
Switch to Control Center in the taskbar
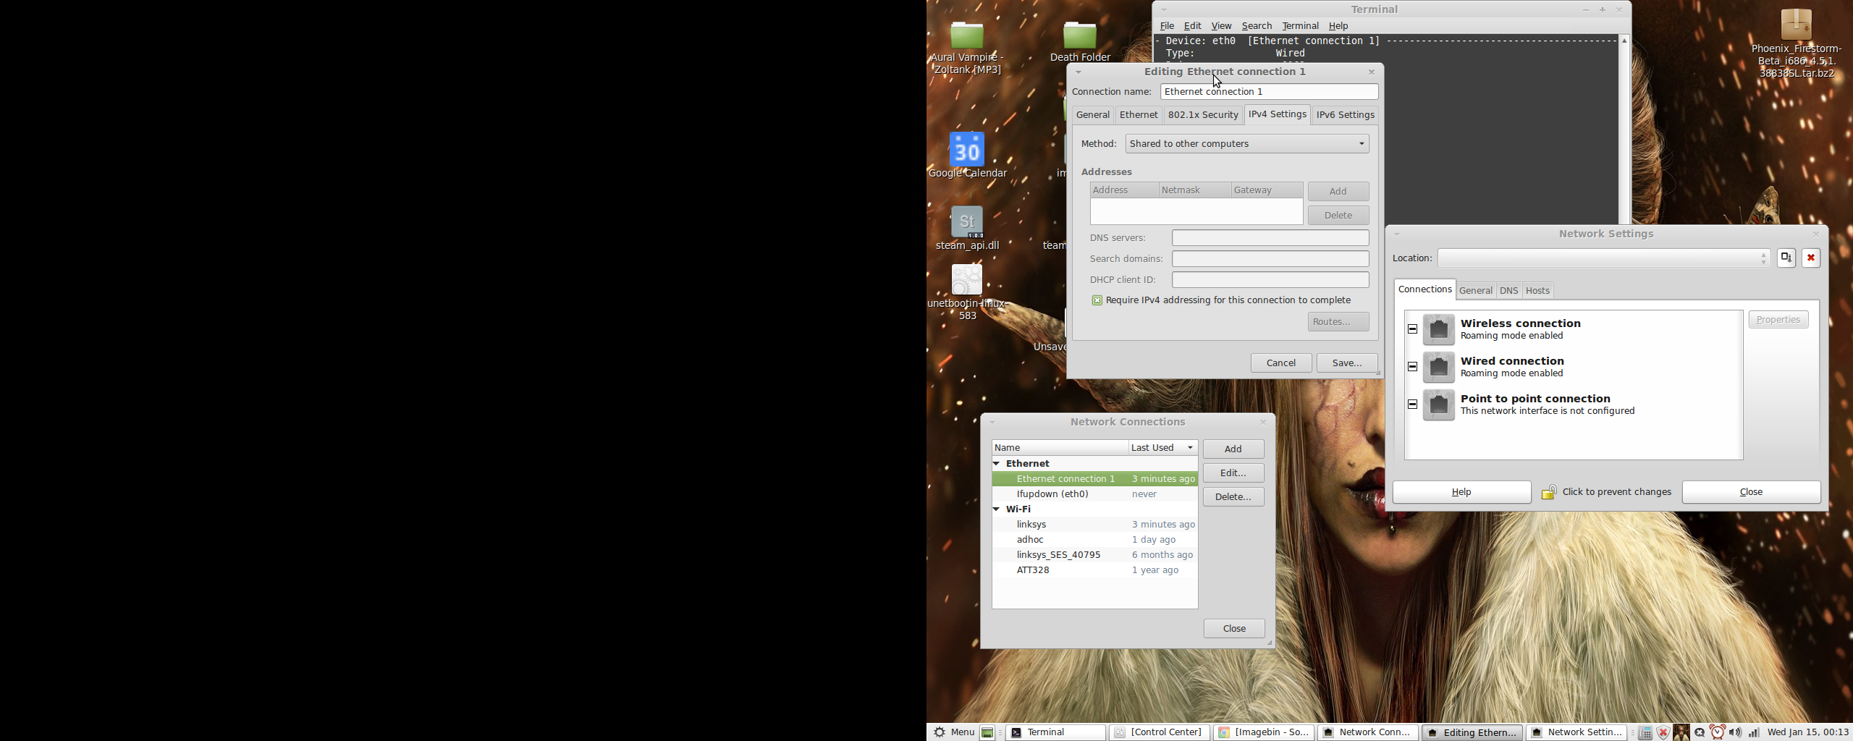click(x=1160, y=732)
